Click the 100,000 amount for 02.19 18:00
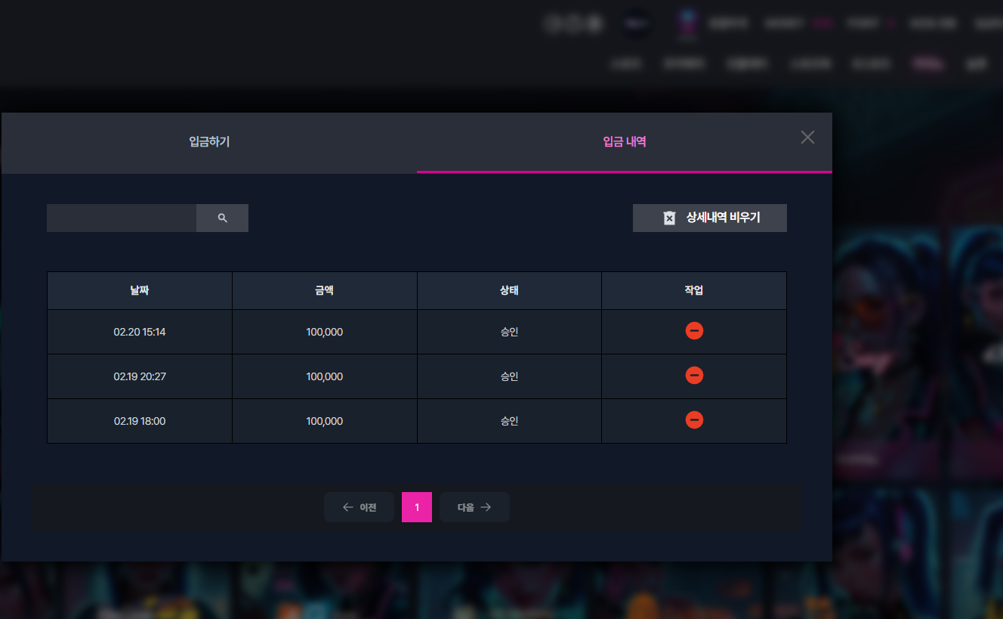1003x619 pixels. coord(325,421)
